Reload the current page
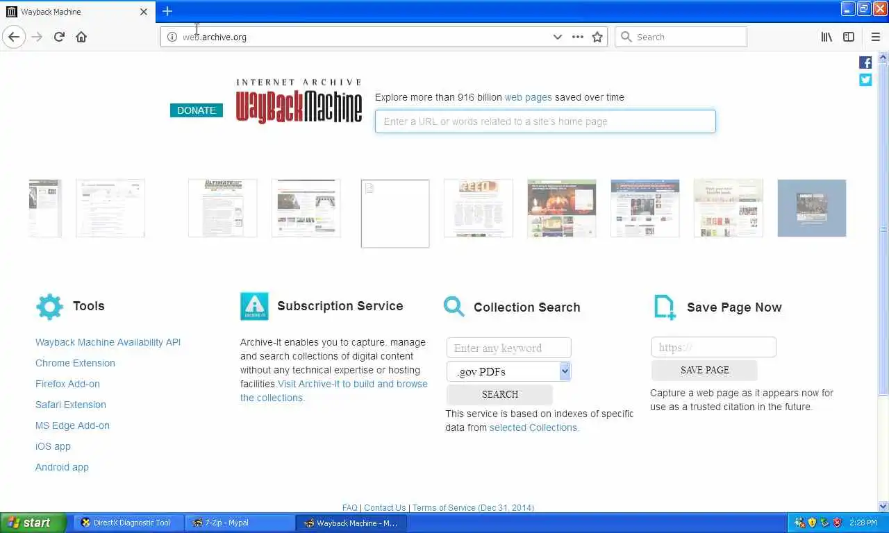The image size is (889, 533). click(x=59, y=37)
